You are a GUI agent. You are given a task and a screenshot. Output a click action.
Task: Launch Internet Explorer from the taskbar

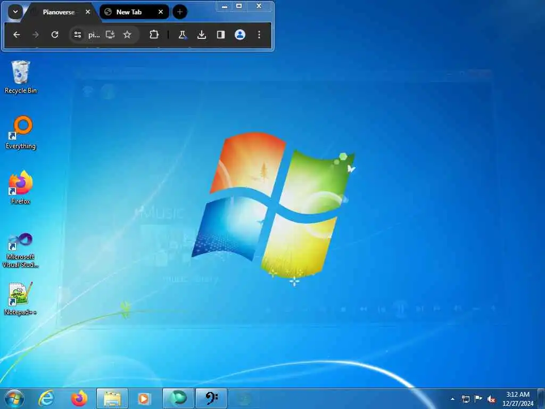click(x=46, y=398)
